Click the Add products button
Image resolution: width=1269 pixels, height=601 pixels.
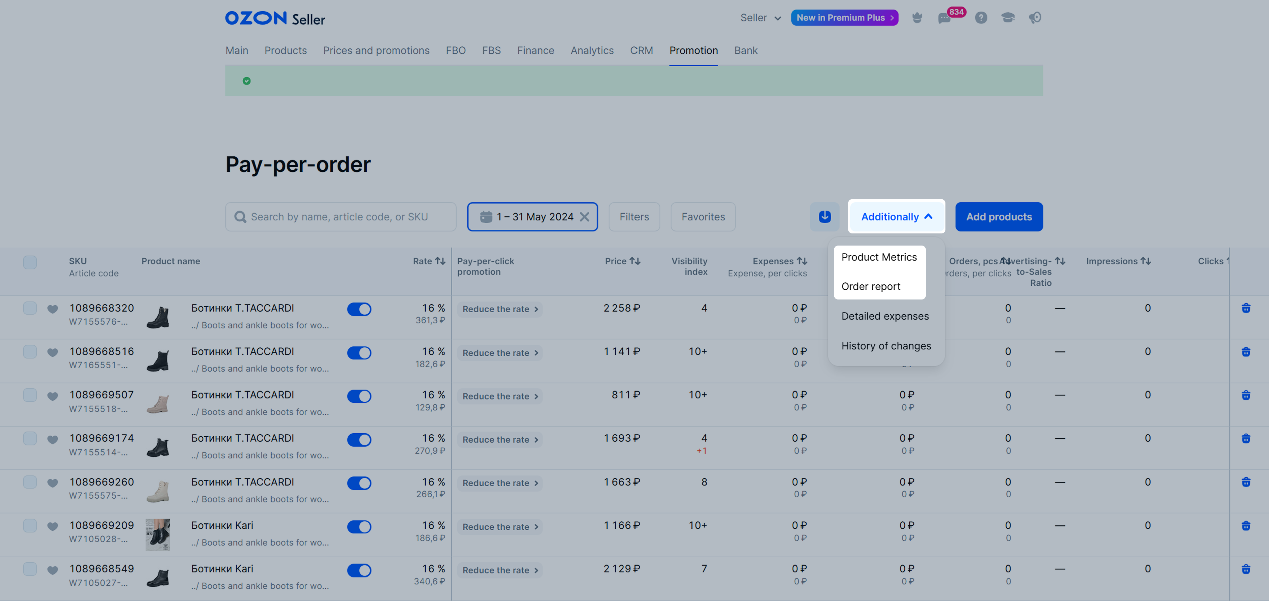pos(999,217)
